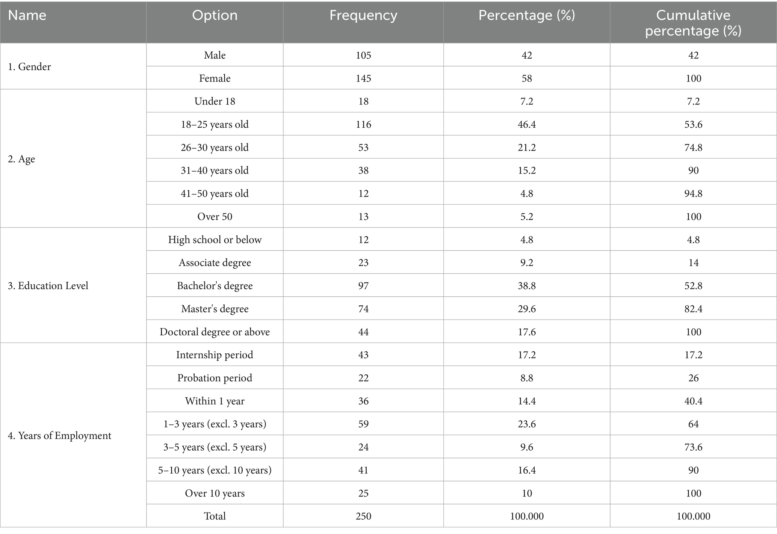Select the Cumulative percentage (%) header
The height and width of the screenshot is (534, 777).
693,23
